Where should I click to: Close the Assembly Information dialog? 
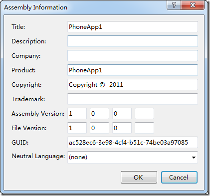click(193, 5)
